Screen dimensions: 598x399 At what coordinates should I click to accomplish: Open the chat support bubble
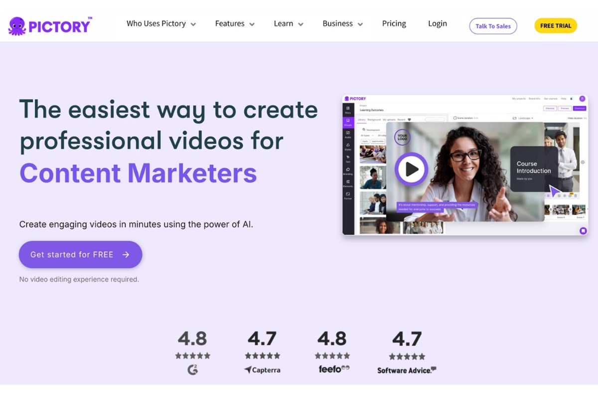tap(582, 230)
